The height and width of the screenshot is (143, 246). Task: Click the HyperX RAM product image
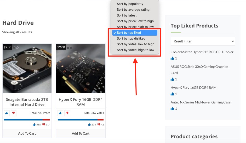click(81, 69)
